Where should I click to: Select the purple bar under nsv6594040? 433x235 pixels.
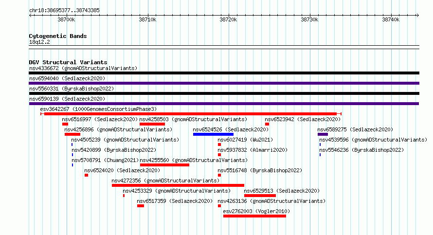(224, 83)
